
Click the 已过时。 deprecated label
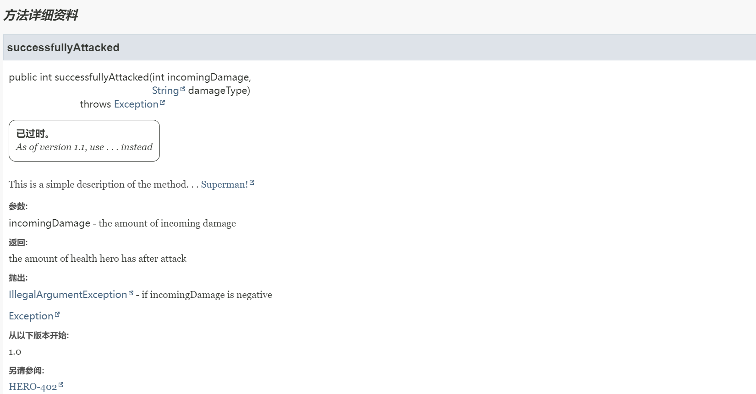coord(33,134)
